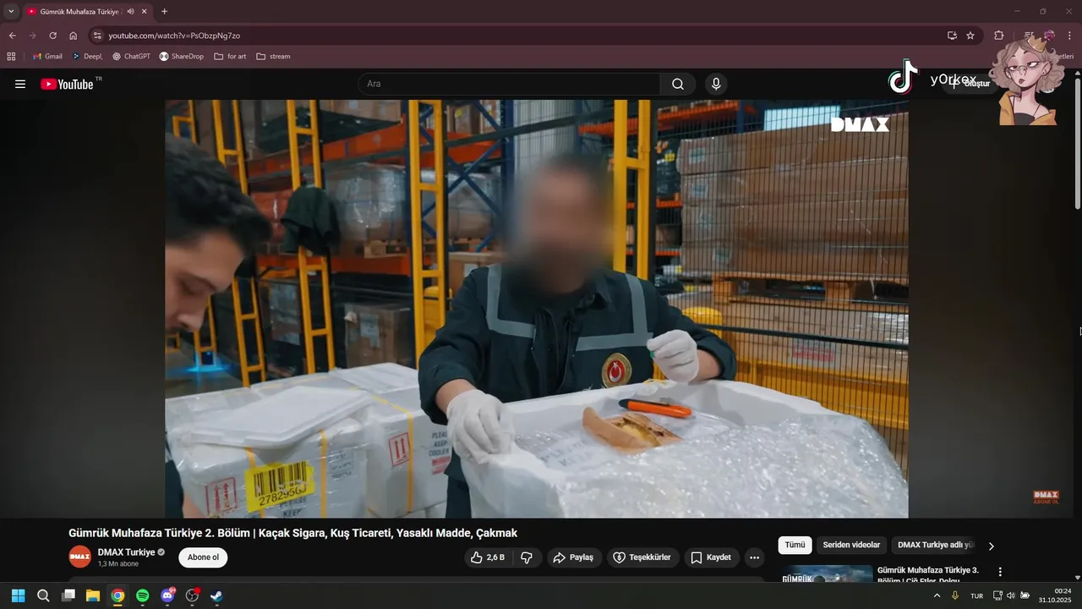Open the ShareDrop bookmark
The image size is (1082, 609).
181,57
